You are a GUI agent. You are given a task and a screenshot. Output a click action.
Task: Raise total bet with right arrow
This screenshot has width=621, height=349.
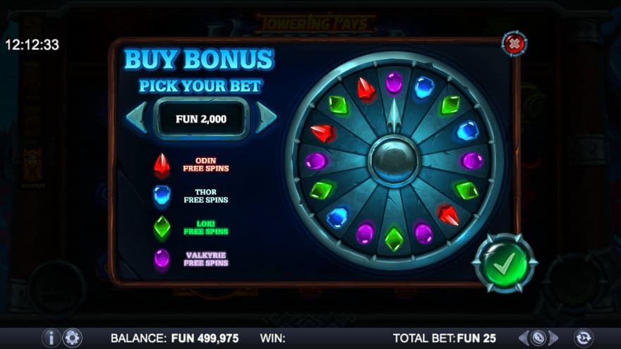554,338
